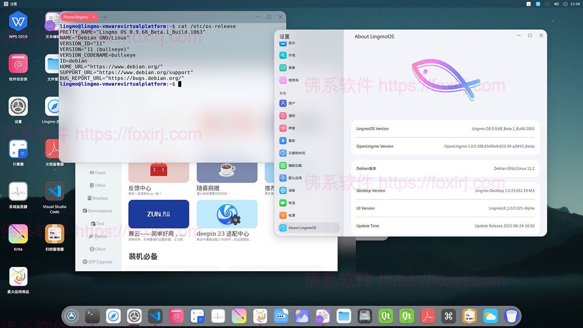Viewport: 583px width, 328px height.
Task: Open 日期和时间 settings page
Action: click(296, 153)
